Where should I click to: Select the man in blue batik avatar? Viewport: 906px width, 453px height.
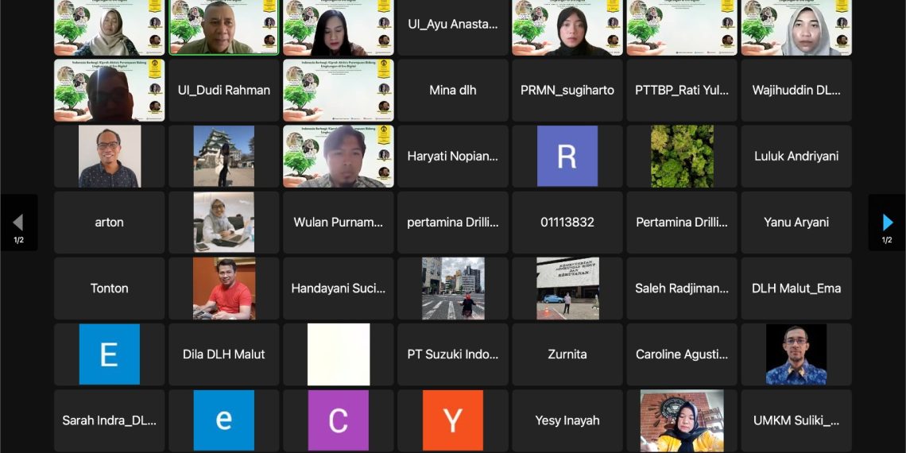point(796,354)
